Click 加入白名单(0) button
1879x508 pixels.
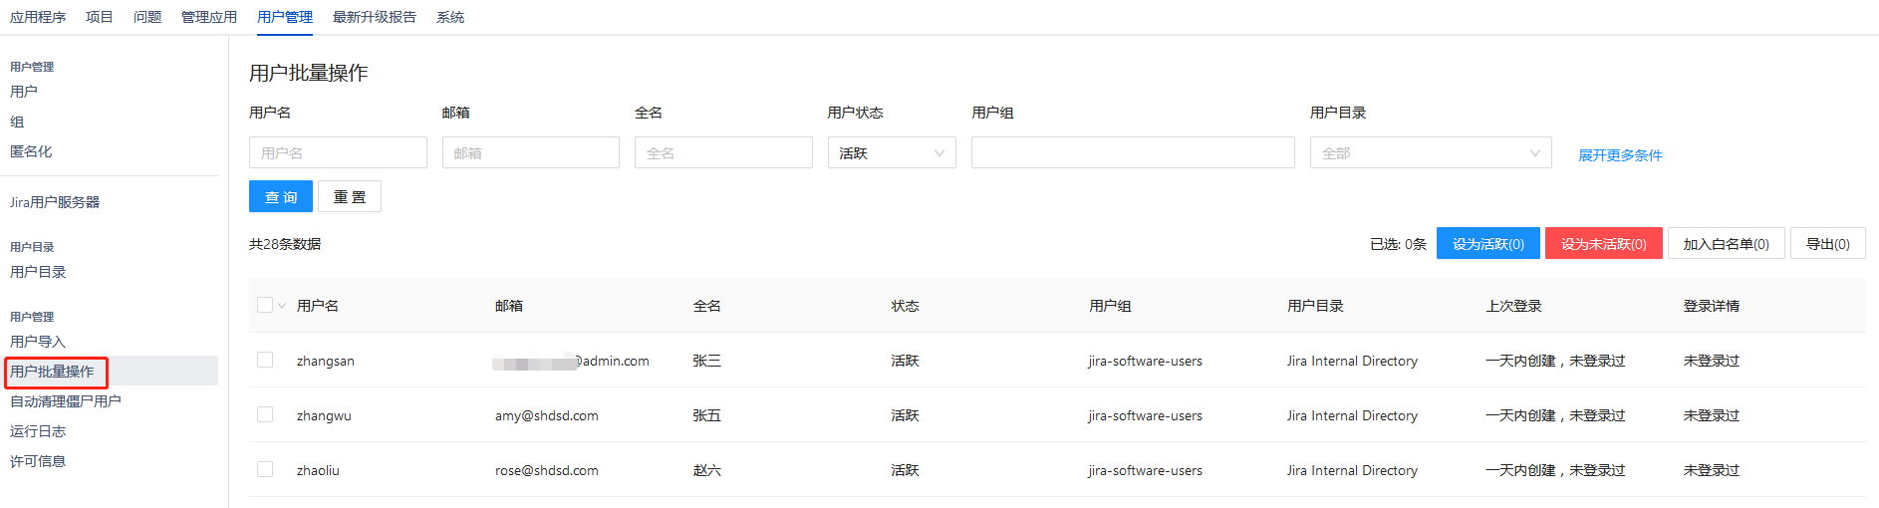pos(1726,244)
